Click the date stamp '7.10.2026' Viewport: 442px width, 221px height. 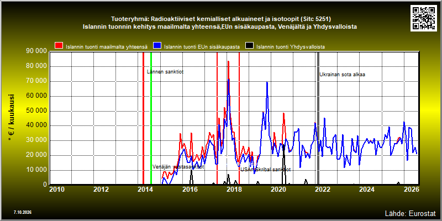point(22,212)
